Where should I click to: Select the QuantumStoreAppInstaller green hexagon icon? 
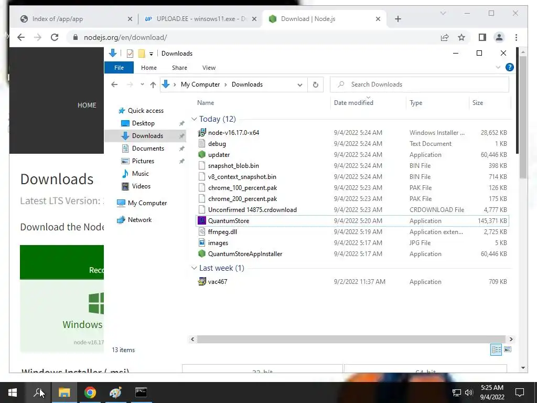[x=202, y=253]
